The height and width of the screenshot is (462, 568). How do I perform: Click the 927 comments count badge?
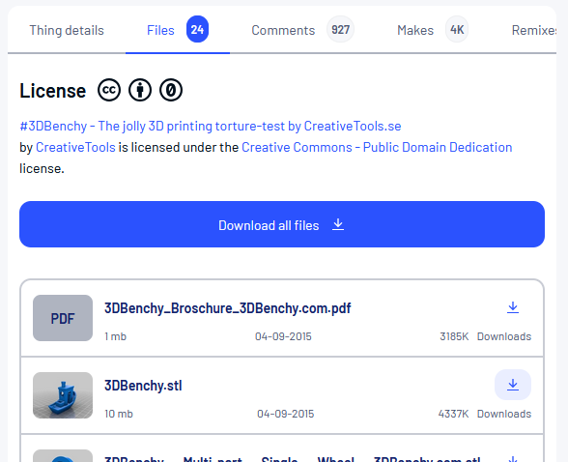point(340,29)
